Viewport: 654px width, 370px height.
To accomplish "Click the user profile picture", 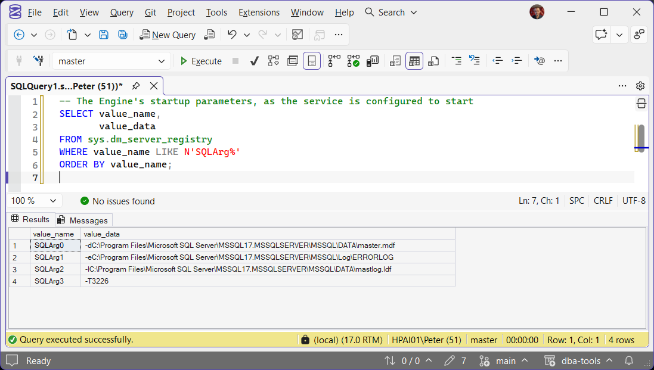I will (537, 12).
